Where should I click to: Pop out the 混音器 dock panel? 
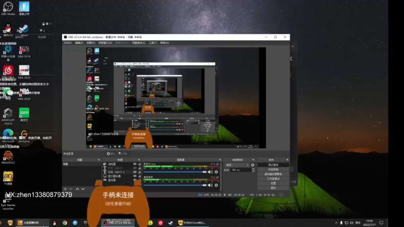click(x=220, y=160)
